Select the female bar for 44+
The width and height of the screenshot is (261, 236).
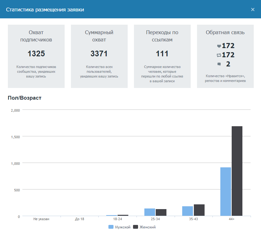point(237,171)
